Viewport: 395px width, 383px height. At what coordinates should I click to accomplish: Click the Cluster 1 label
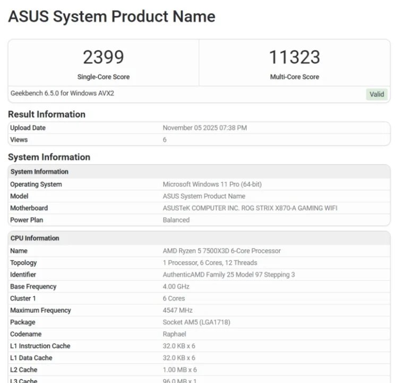[23, 298]
